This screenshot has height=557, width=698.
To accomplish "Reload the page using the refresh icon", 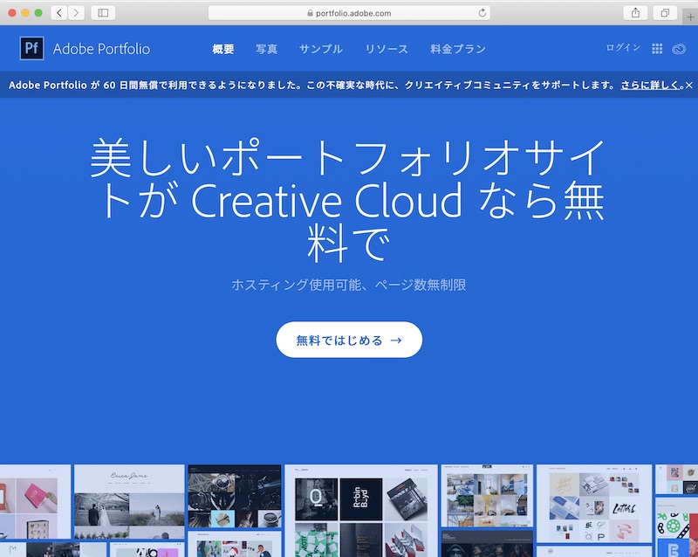I will 480,12.
